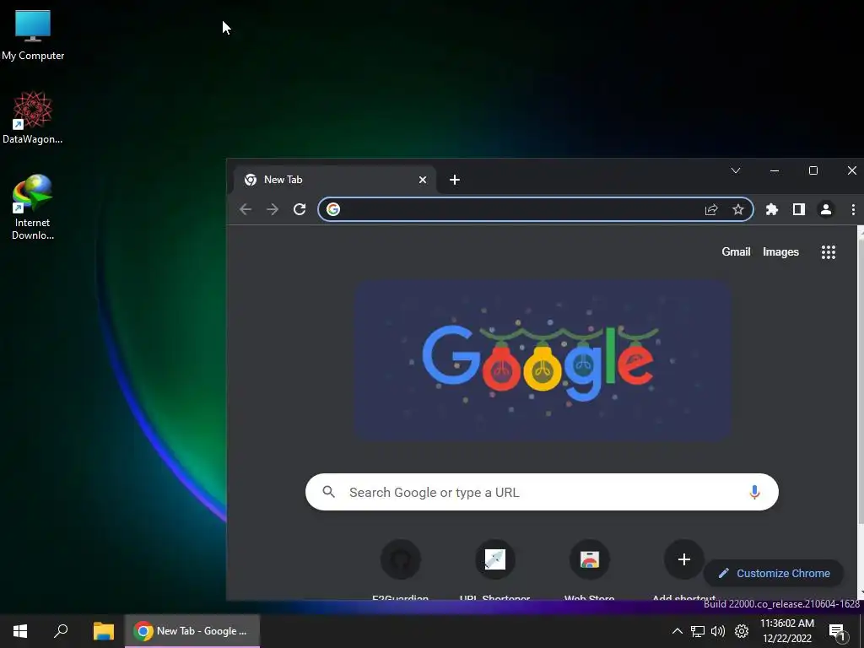Start voice search with the microphone icon
The width and height of the screenshot is (864, 648).
coord(755,492)
